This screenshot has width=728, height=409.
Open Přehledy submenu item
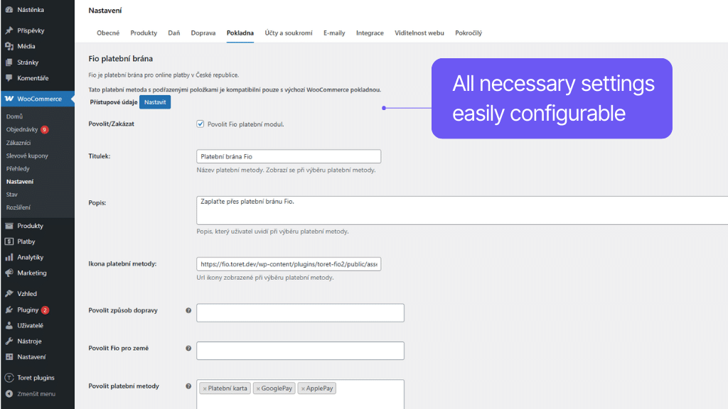[x=18, y=169]
